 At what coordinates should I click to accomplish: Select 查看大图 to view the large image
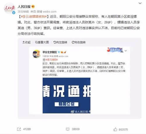coord(42,42)
